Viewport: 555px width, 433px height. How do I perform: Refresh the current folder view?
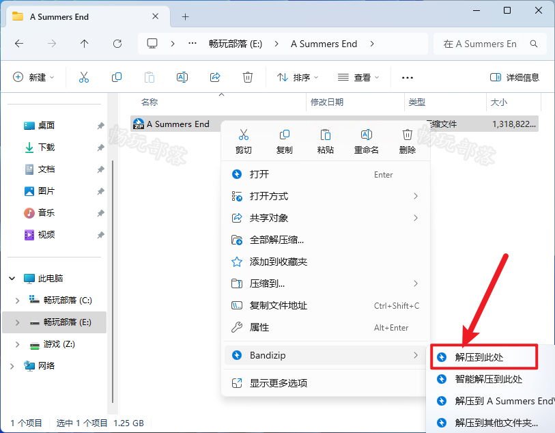(x=117, y=44)
